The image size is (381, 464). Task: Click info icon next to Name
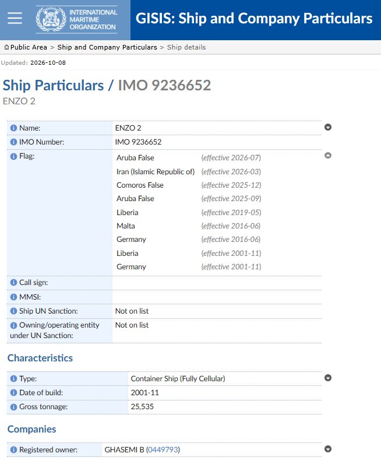point(13,128)
